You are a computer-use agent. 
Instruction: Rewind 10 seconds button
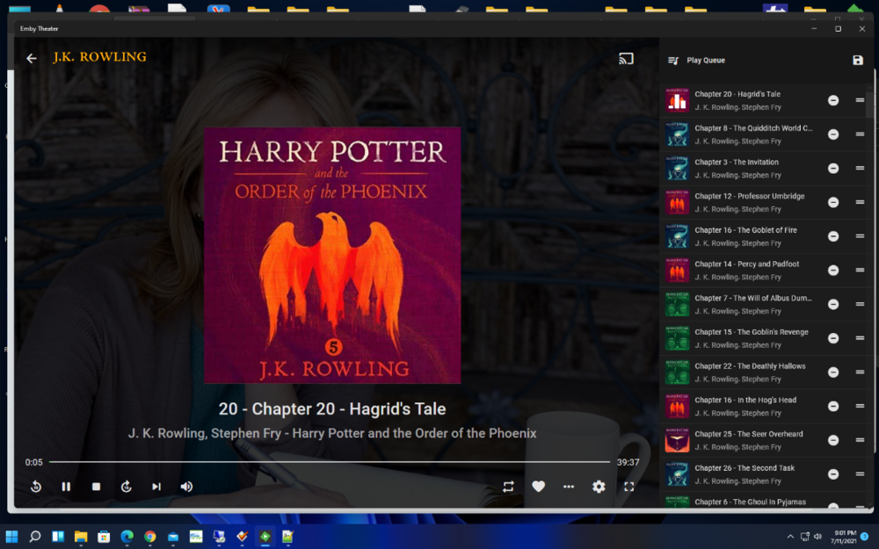(36, 487)
